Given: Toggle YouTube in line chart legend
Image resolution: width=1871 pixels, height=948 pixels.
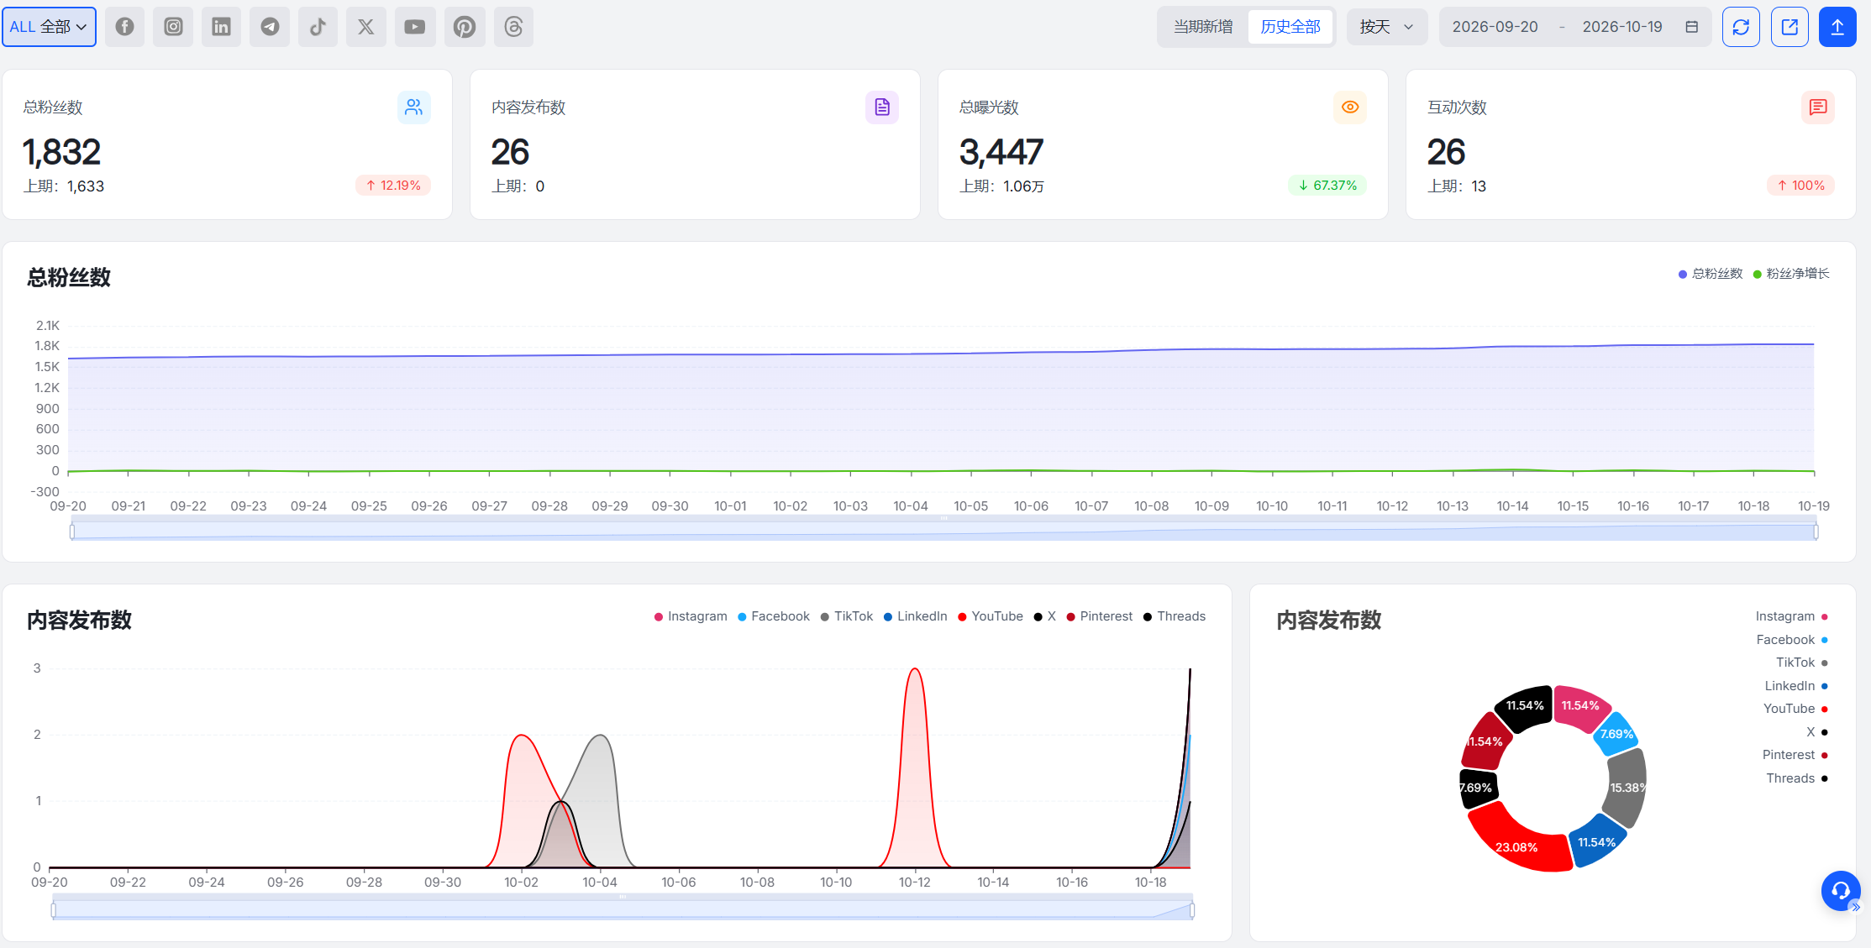Looking at the screenshot, I should (x=991, y=616).
